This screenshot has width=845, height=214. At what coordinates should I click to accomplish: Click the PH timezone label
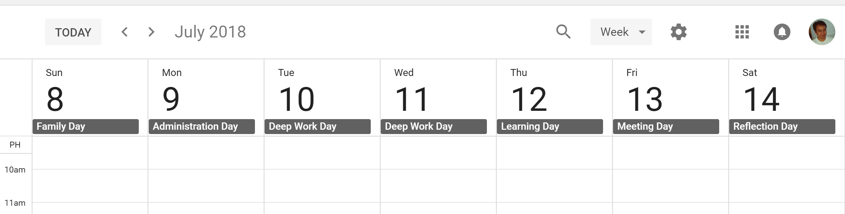coord(15,145)
